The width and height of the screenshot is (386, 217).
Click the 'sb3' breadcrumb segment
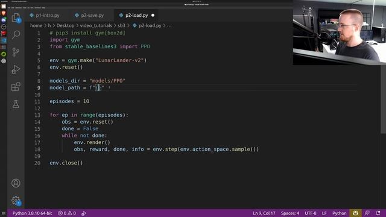tap(121, 25)
